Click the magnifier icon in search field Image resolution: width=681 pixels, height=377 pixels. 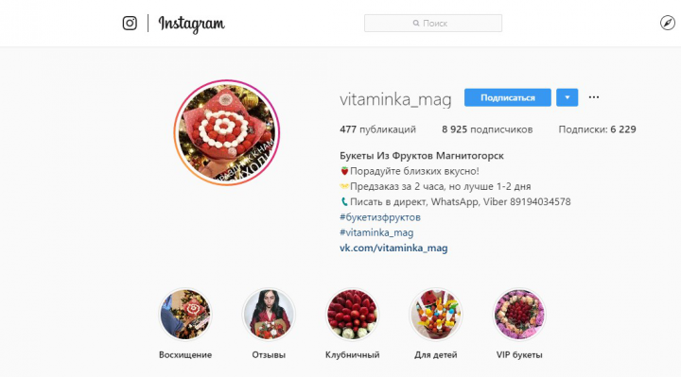416,23
